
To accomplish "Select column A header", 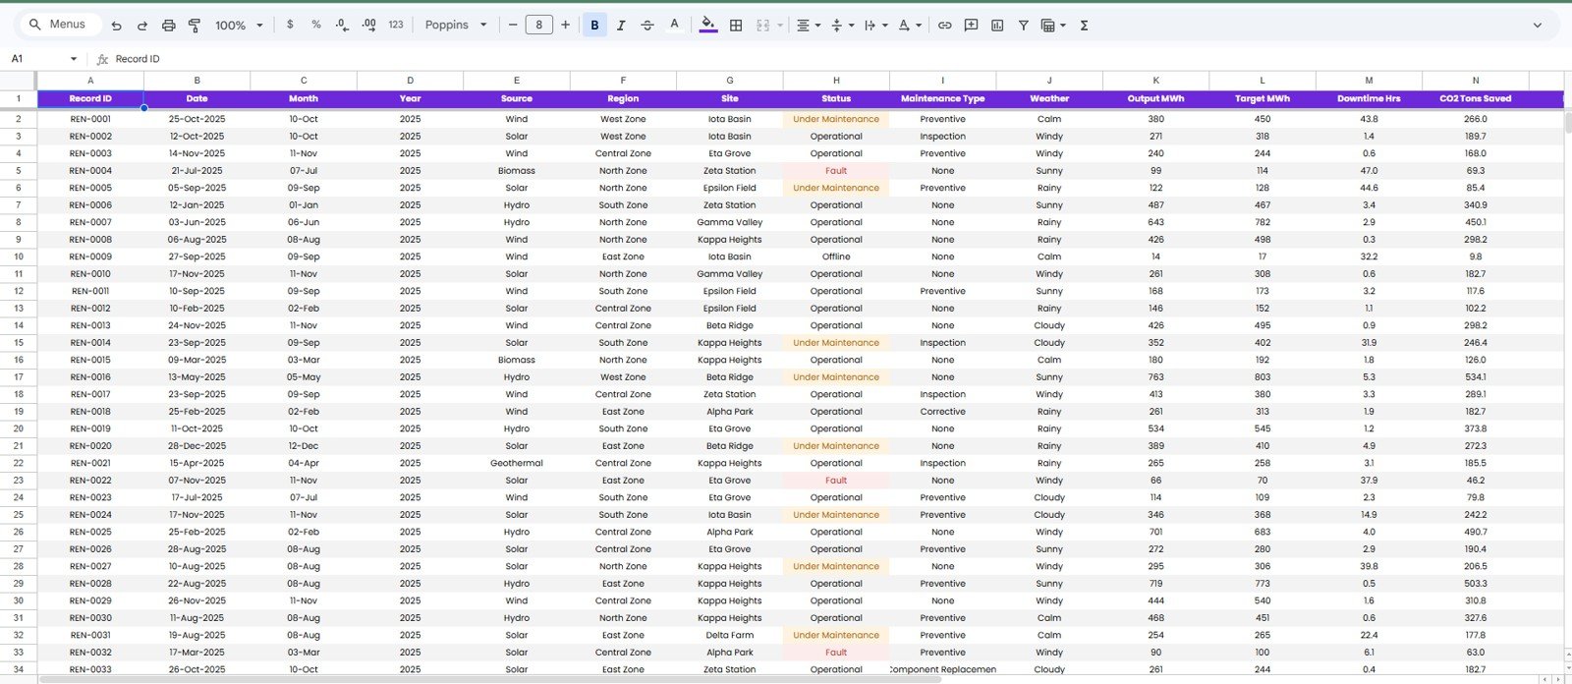I will click(x=90, y=81).
